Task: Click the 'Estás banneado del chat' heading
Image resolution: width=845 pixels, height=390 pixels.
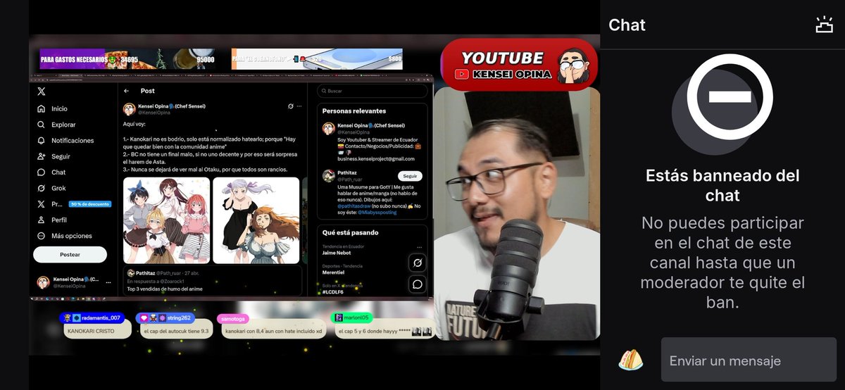Action: tap(722, 185)
